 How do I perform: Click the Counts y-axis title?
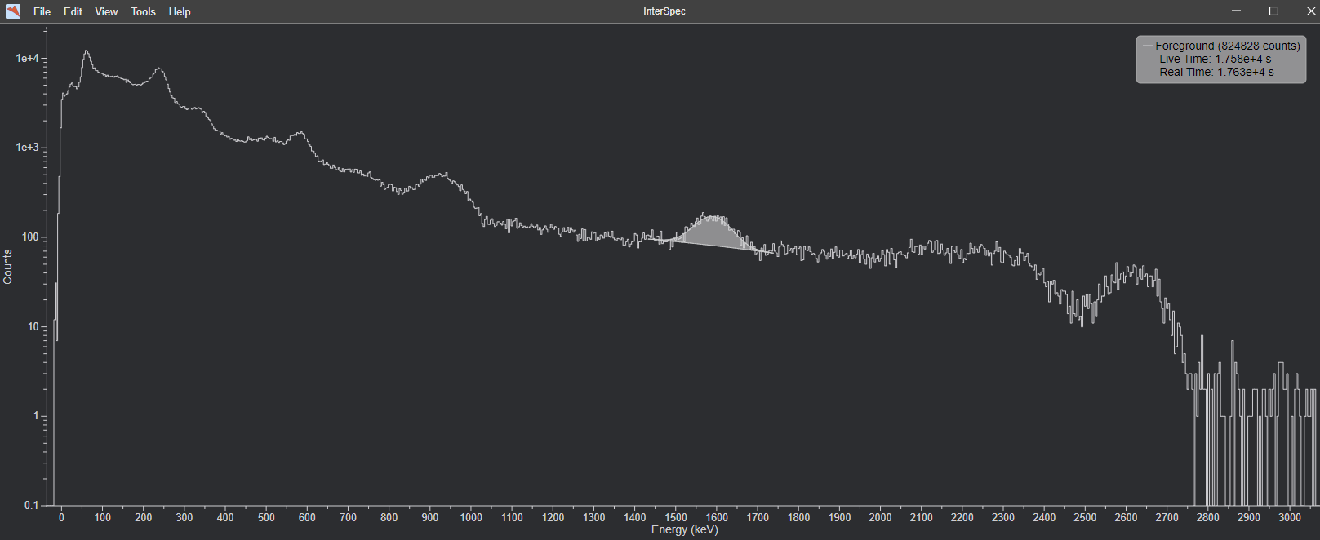tap(7, 267)
